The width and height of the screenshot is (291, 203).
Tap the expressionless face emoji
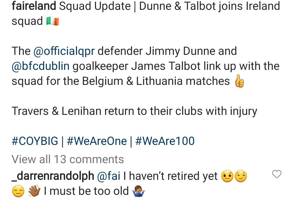coord(18,191)
